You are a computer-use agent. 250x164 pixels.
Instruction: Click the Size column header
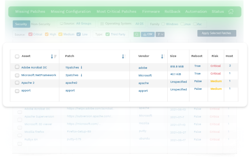(173, 56)
